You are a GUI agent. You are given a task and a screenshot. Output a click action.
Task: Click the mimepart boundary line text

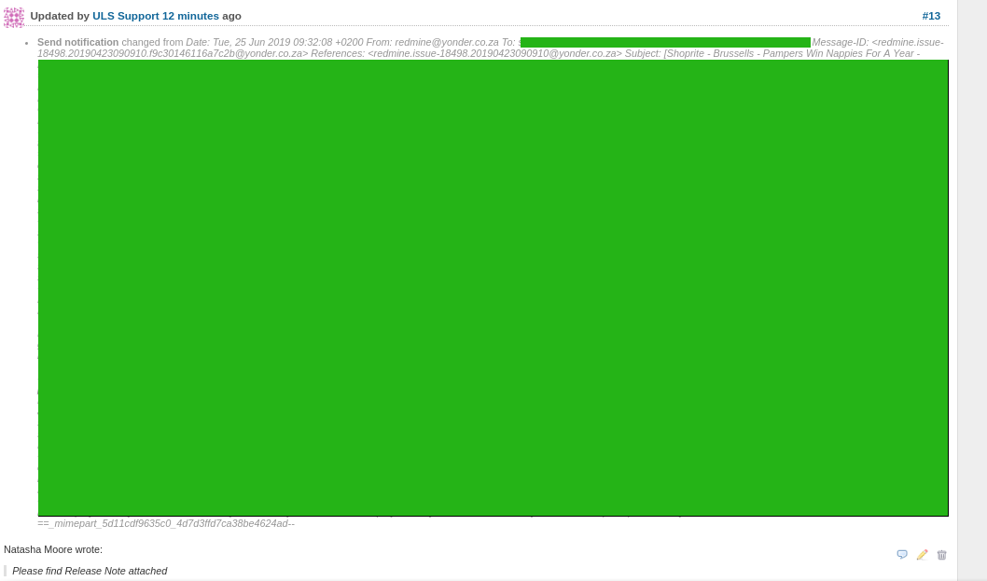(x=166, y=523)
